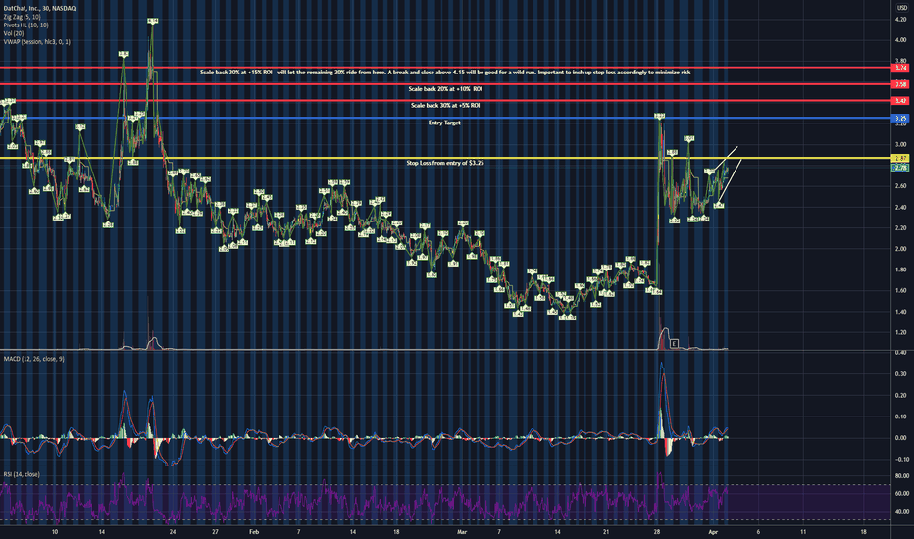Click the 3.82 pivot high label on the mid-January spike

point(124,54)
